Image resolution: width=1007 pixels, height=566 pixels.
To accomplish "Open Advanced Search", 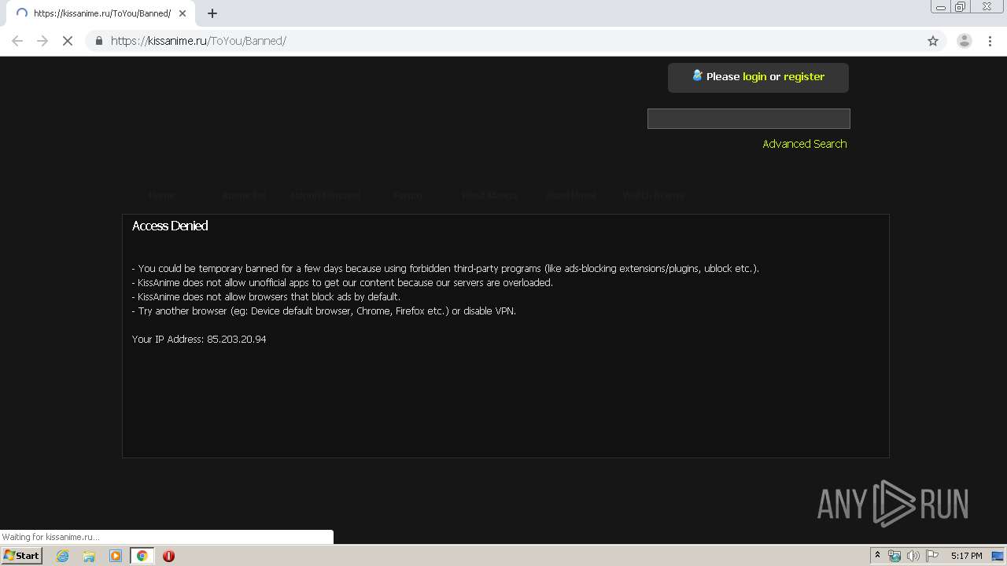I will (805, 144).
